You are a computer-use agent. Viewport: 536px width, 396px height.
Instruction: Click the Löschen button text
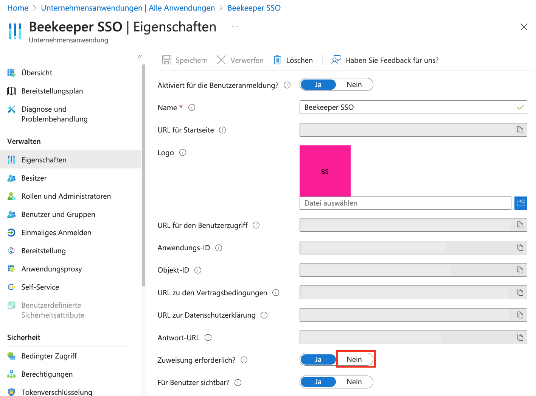[299, 60]
